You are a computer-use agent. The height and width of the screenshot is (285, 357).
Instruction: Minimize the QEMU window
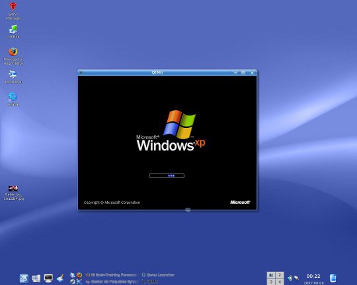tap(235, 73)
